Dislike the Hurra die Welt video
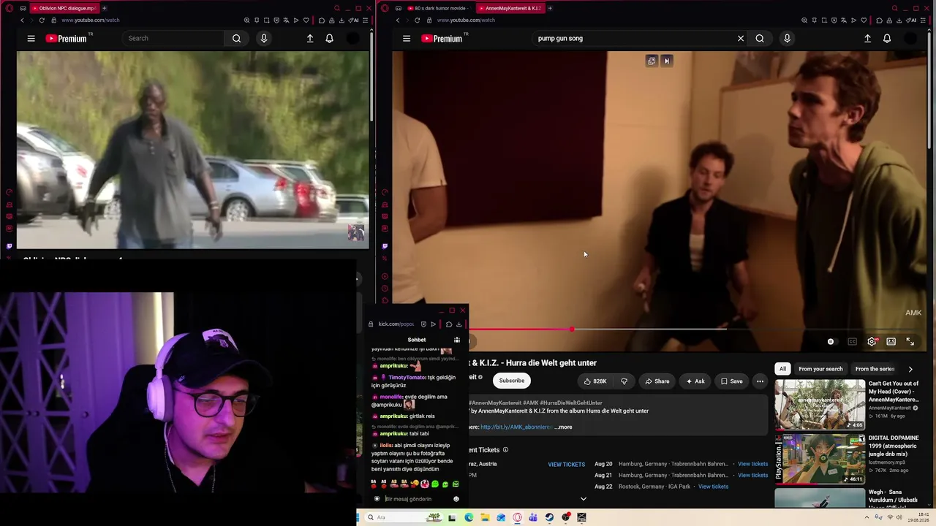The height and width of the screenshot is (526, 936). point(624,381)
